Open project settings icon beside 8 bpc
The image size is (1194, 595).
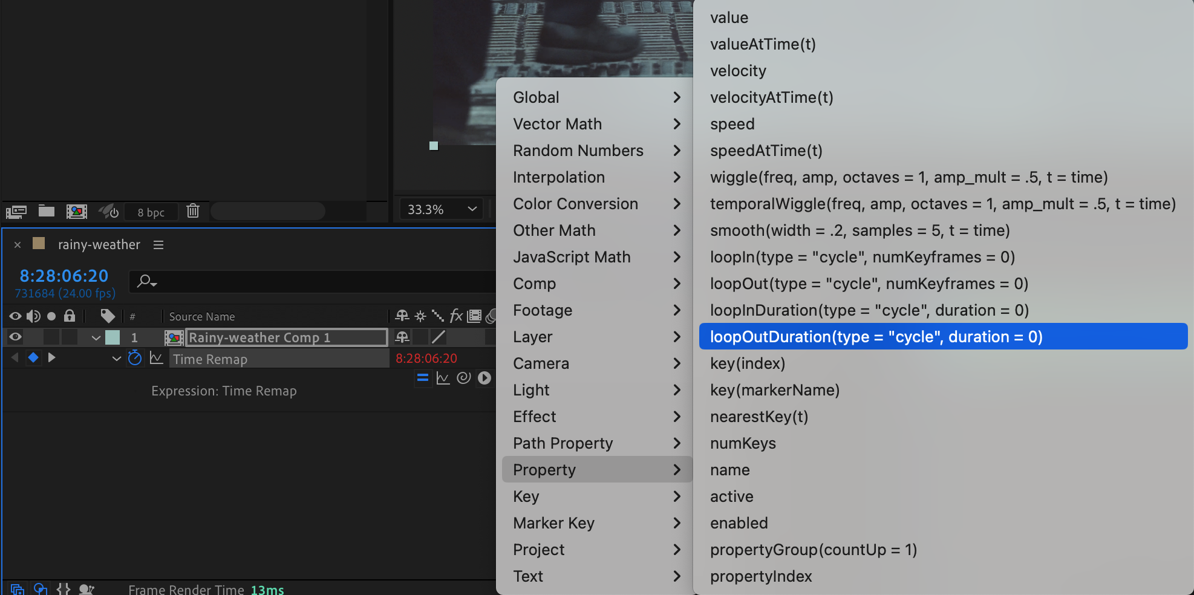pos(109,211)
